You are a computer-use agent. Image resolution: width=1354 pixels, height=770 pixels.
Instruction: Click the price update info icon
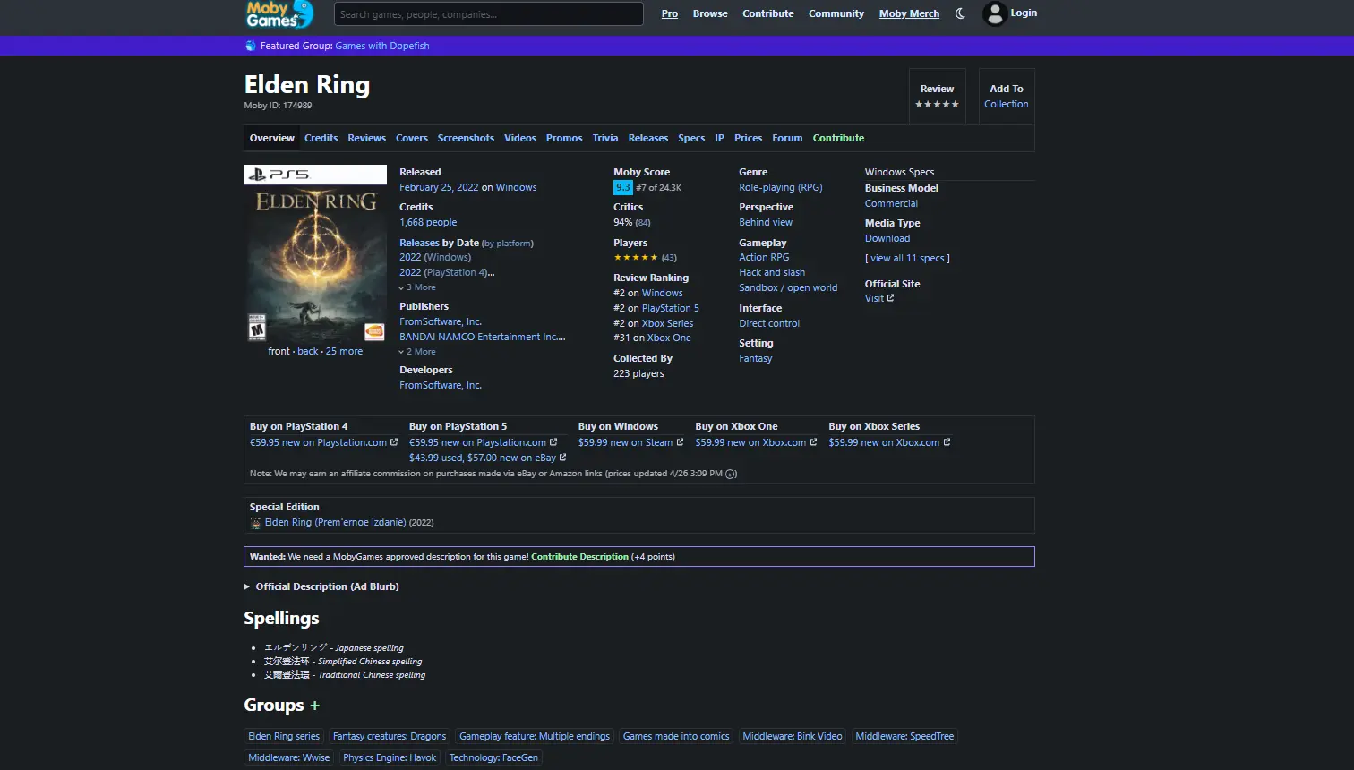tap(731, 474)
